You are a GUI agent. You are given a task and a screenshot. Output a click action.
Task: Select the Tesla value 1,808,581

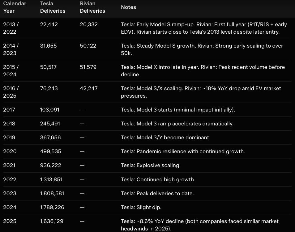point(52,193)
